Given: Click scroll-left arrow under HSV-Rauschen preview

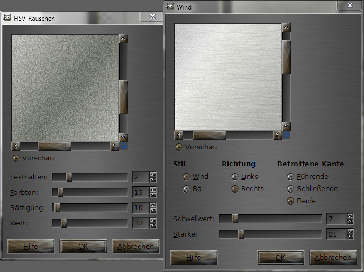Looking at the screenshot, I should pyautogui.click(x=16, y=147).
